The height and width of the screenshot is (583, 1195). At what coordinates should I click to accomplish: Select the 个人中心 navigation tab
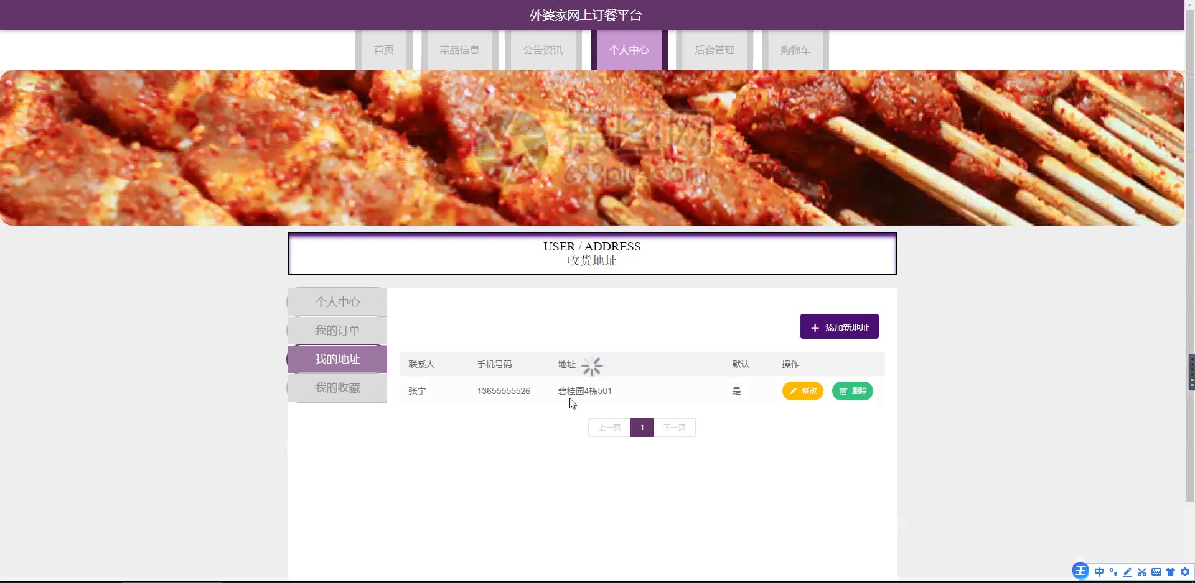point(629,50)
